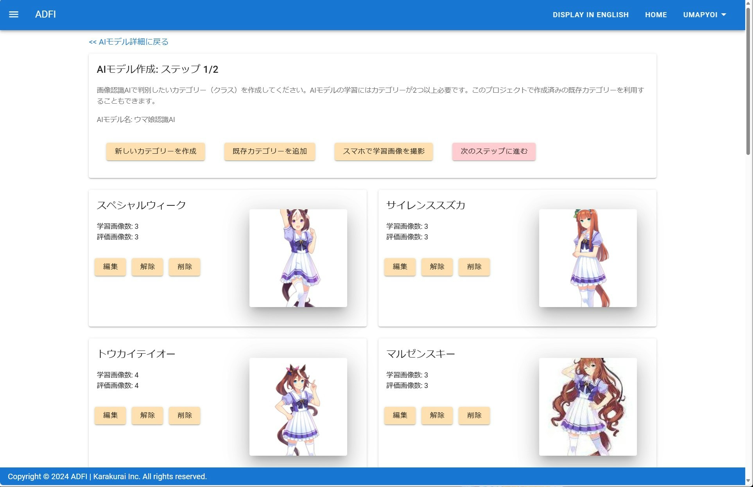Click 既存カテゴリーを追加 button
753x487 pixels.
269,151
